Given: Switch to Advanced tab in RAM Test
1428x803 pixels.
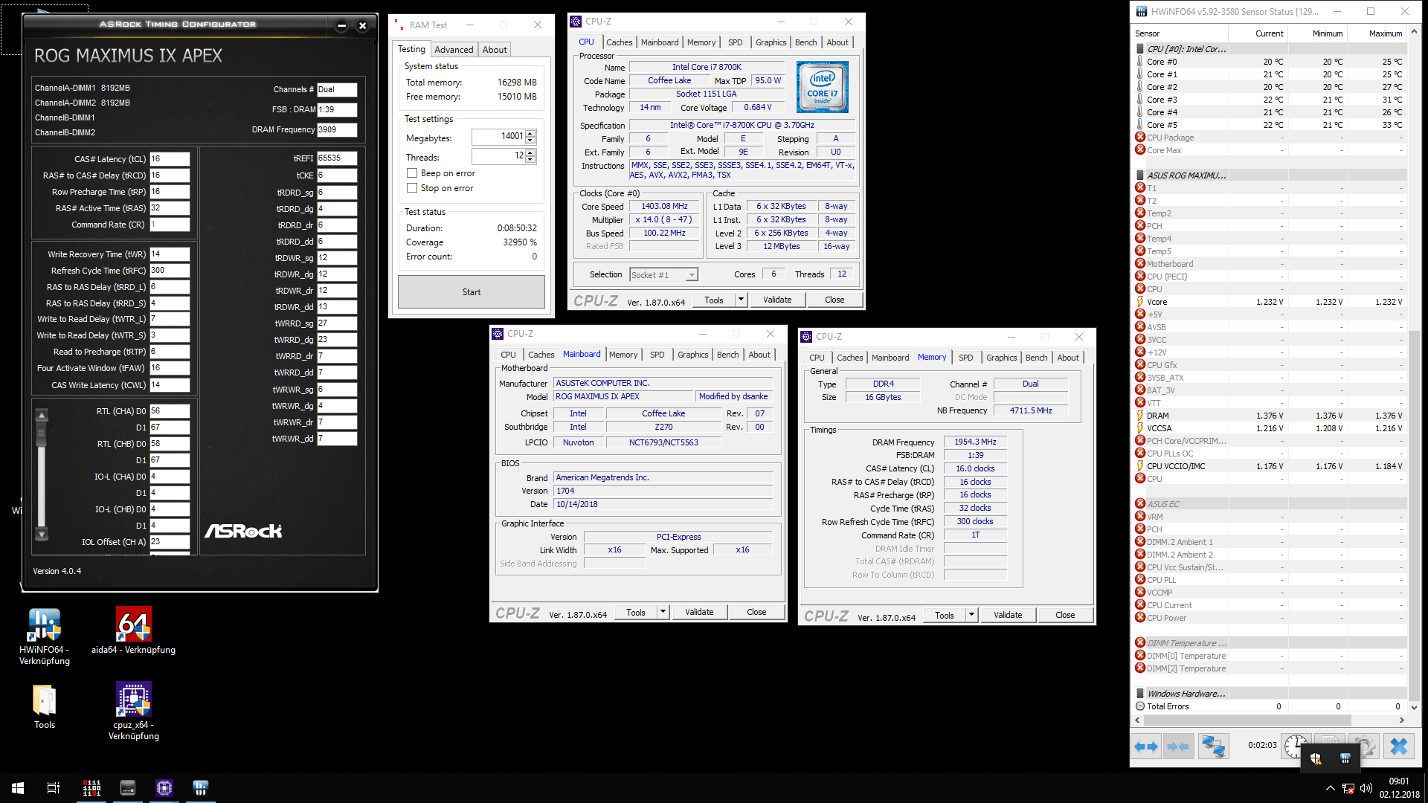Looking at the screenshot, I should (x=454, y=50).
